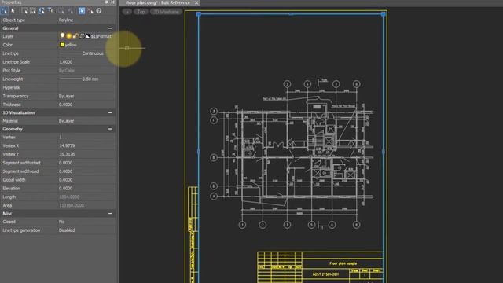
Task: Open the 2D Wireframe visual style control
Action: 166,12
